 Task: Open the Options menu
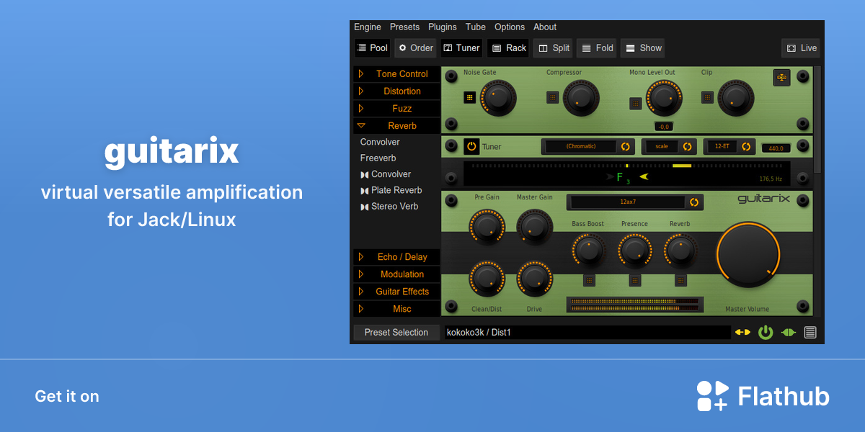click(510, 27)
